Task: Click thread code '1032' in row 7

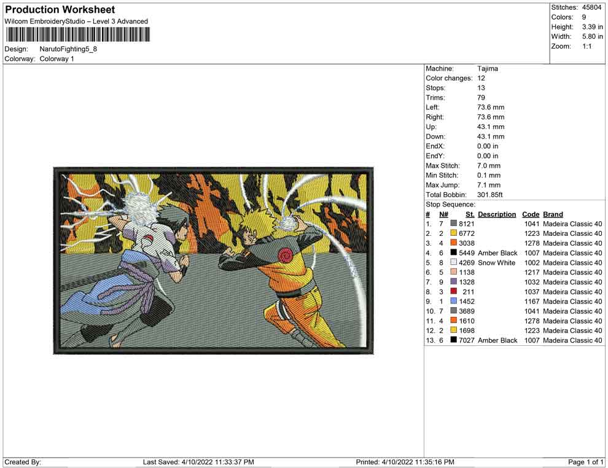Action: (532, 282)
